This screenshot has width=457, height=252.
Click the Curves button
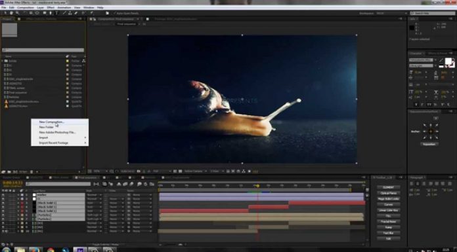pyautogui.click(x=388, y=204)
